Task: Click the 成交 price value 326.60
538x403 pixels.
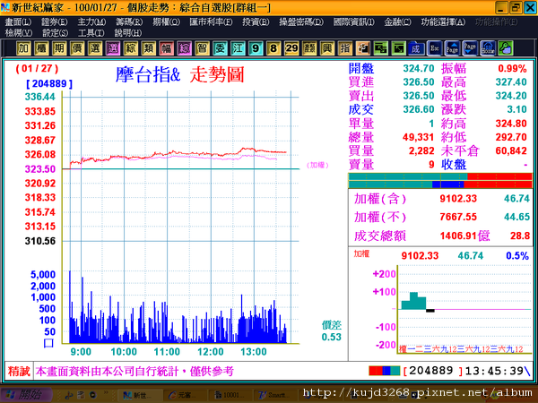Action: pyautogui.click(x=419, y=109)
